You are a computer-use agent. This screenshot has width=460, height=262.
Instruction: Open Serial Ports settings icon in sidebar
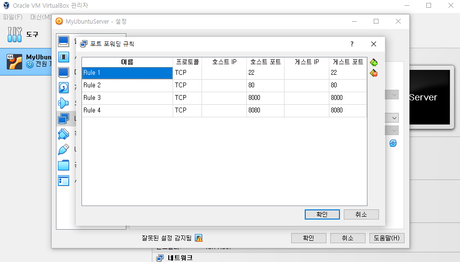[63, 134]
